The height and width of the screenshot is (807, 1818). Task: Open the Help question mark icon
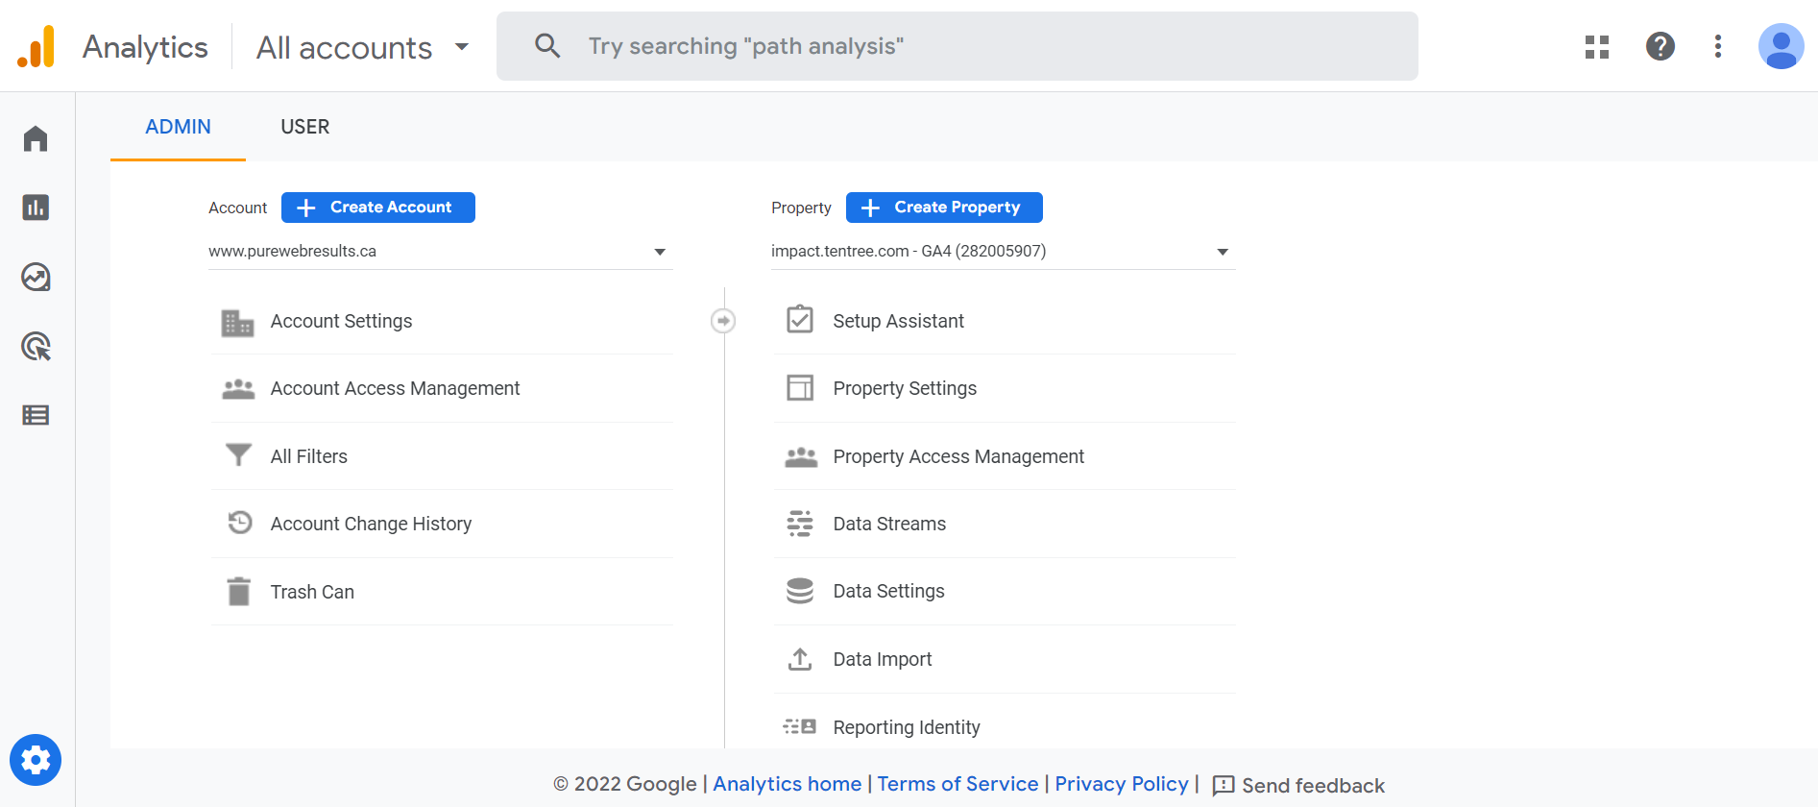click(1660, 46)
